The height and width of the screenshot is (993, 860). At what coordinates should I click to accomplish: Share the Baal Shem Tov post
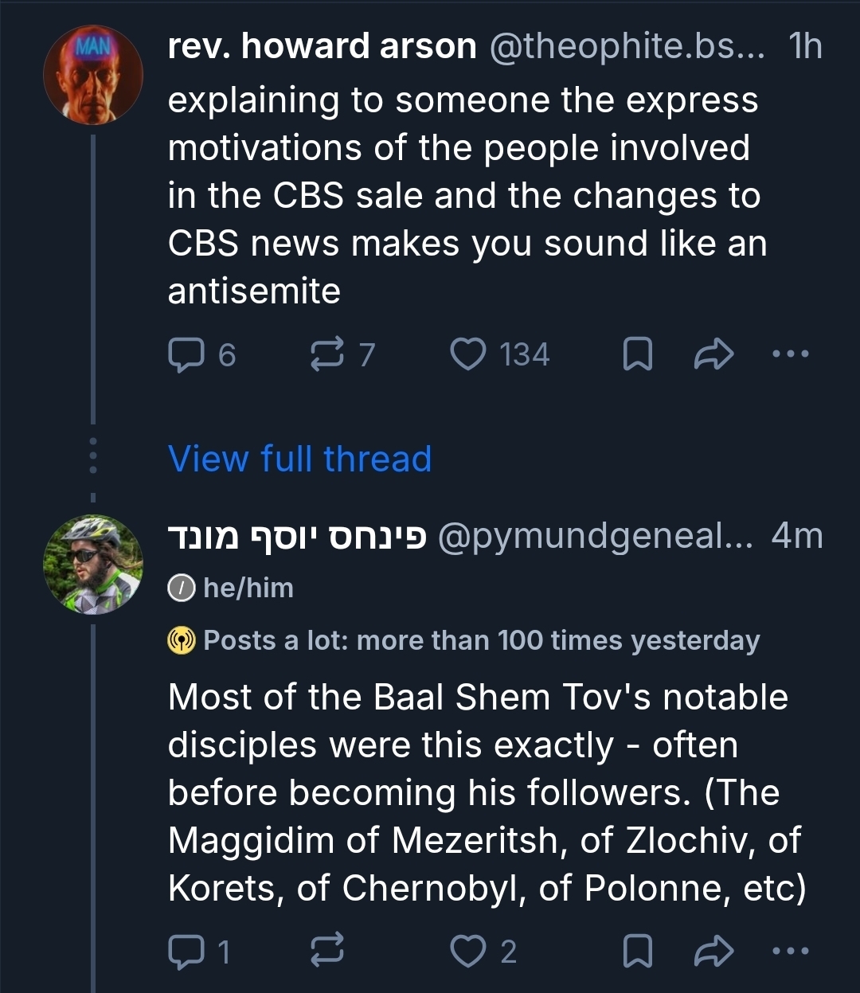713,951
